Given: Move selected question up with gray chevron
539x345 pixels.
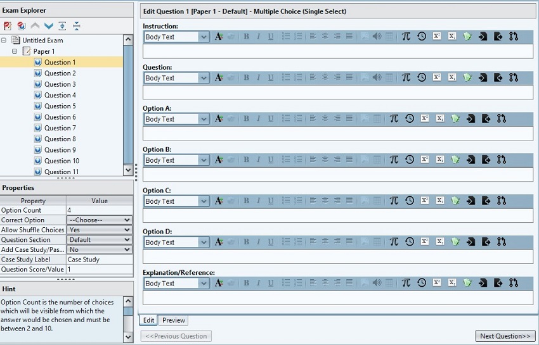Looking at the screenshot, I should (x=35, y=26).
